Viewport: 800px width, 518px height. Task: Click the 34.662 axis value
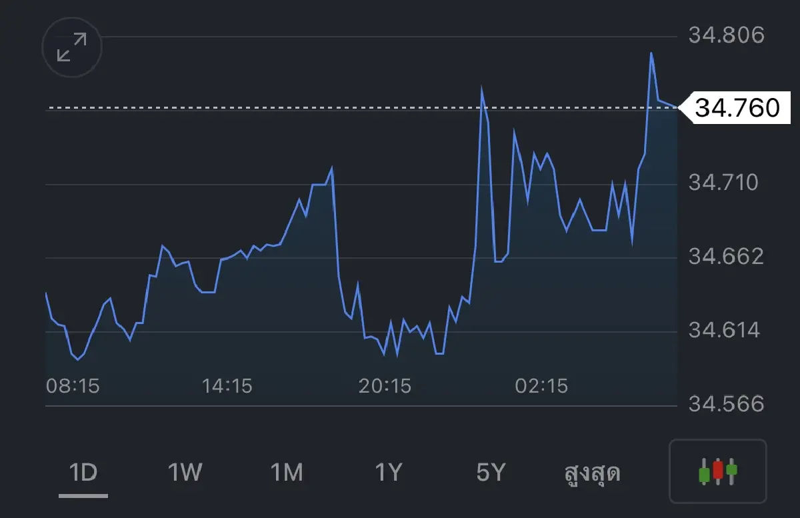coord(726,256)
